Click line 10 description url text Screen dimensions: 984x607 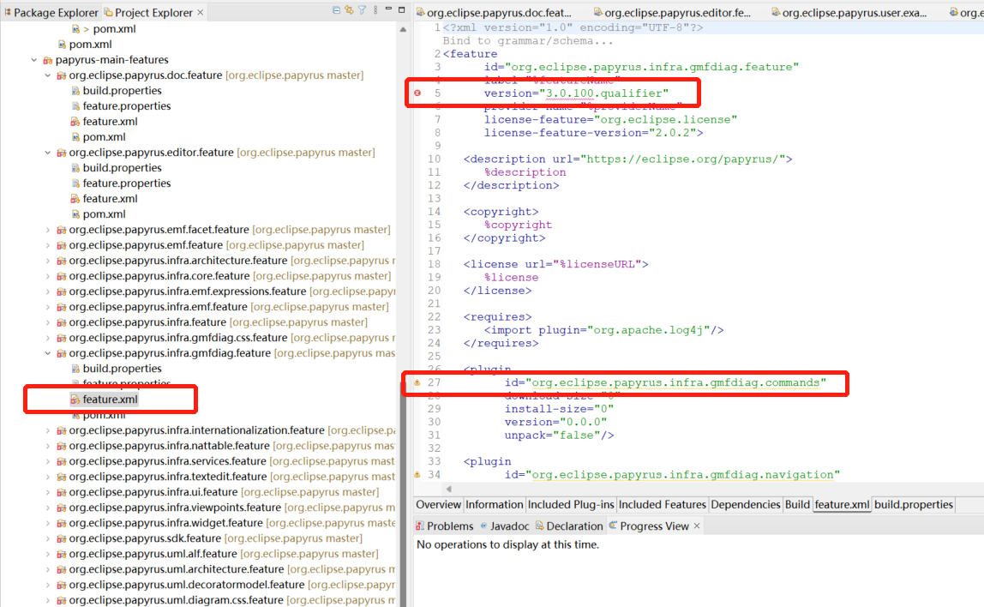[627, 159]
